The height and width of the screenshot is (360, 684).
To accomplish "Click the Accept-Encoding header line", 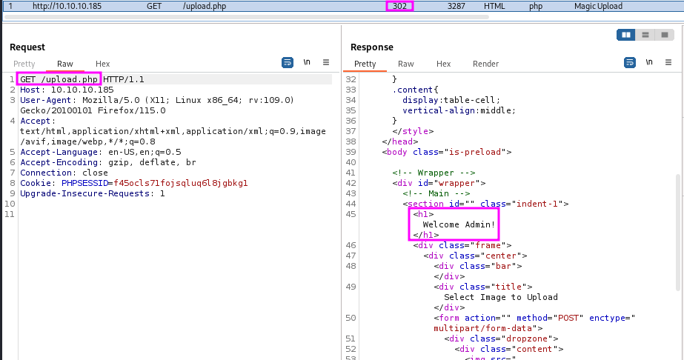I will point(107,162).
